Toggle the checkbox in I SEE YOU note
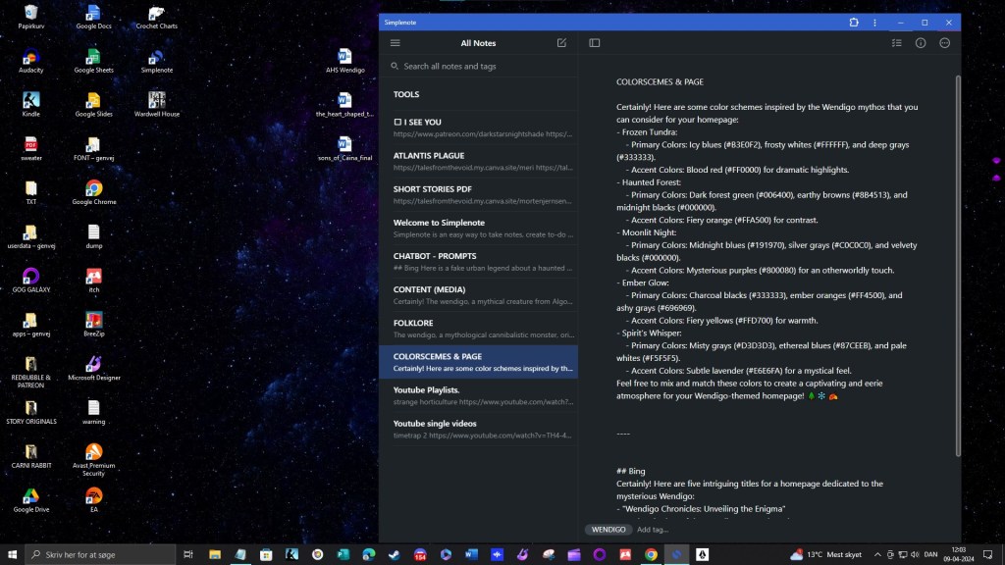 (x=397, y=123)
